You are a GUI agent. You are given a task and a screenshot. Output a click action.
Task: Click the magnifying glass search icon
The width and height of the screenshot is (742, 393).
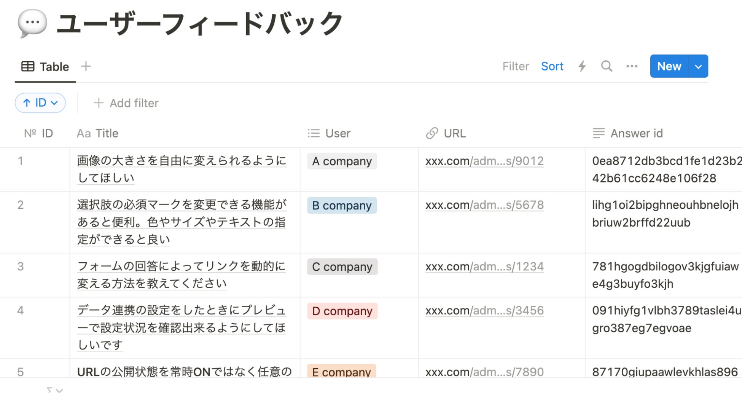[x=607, y=66]
